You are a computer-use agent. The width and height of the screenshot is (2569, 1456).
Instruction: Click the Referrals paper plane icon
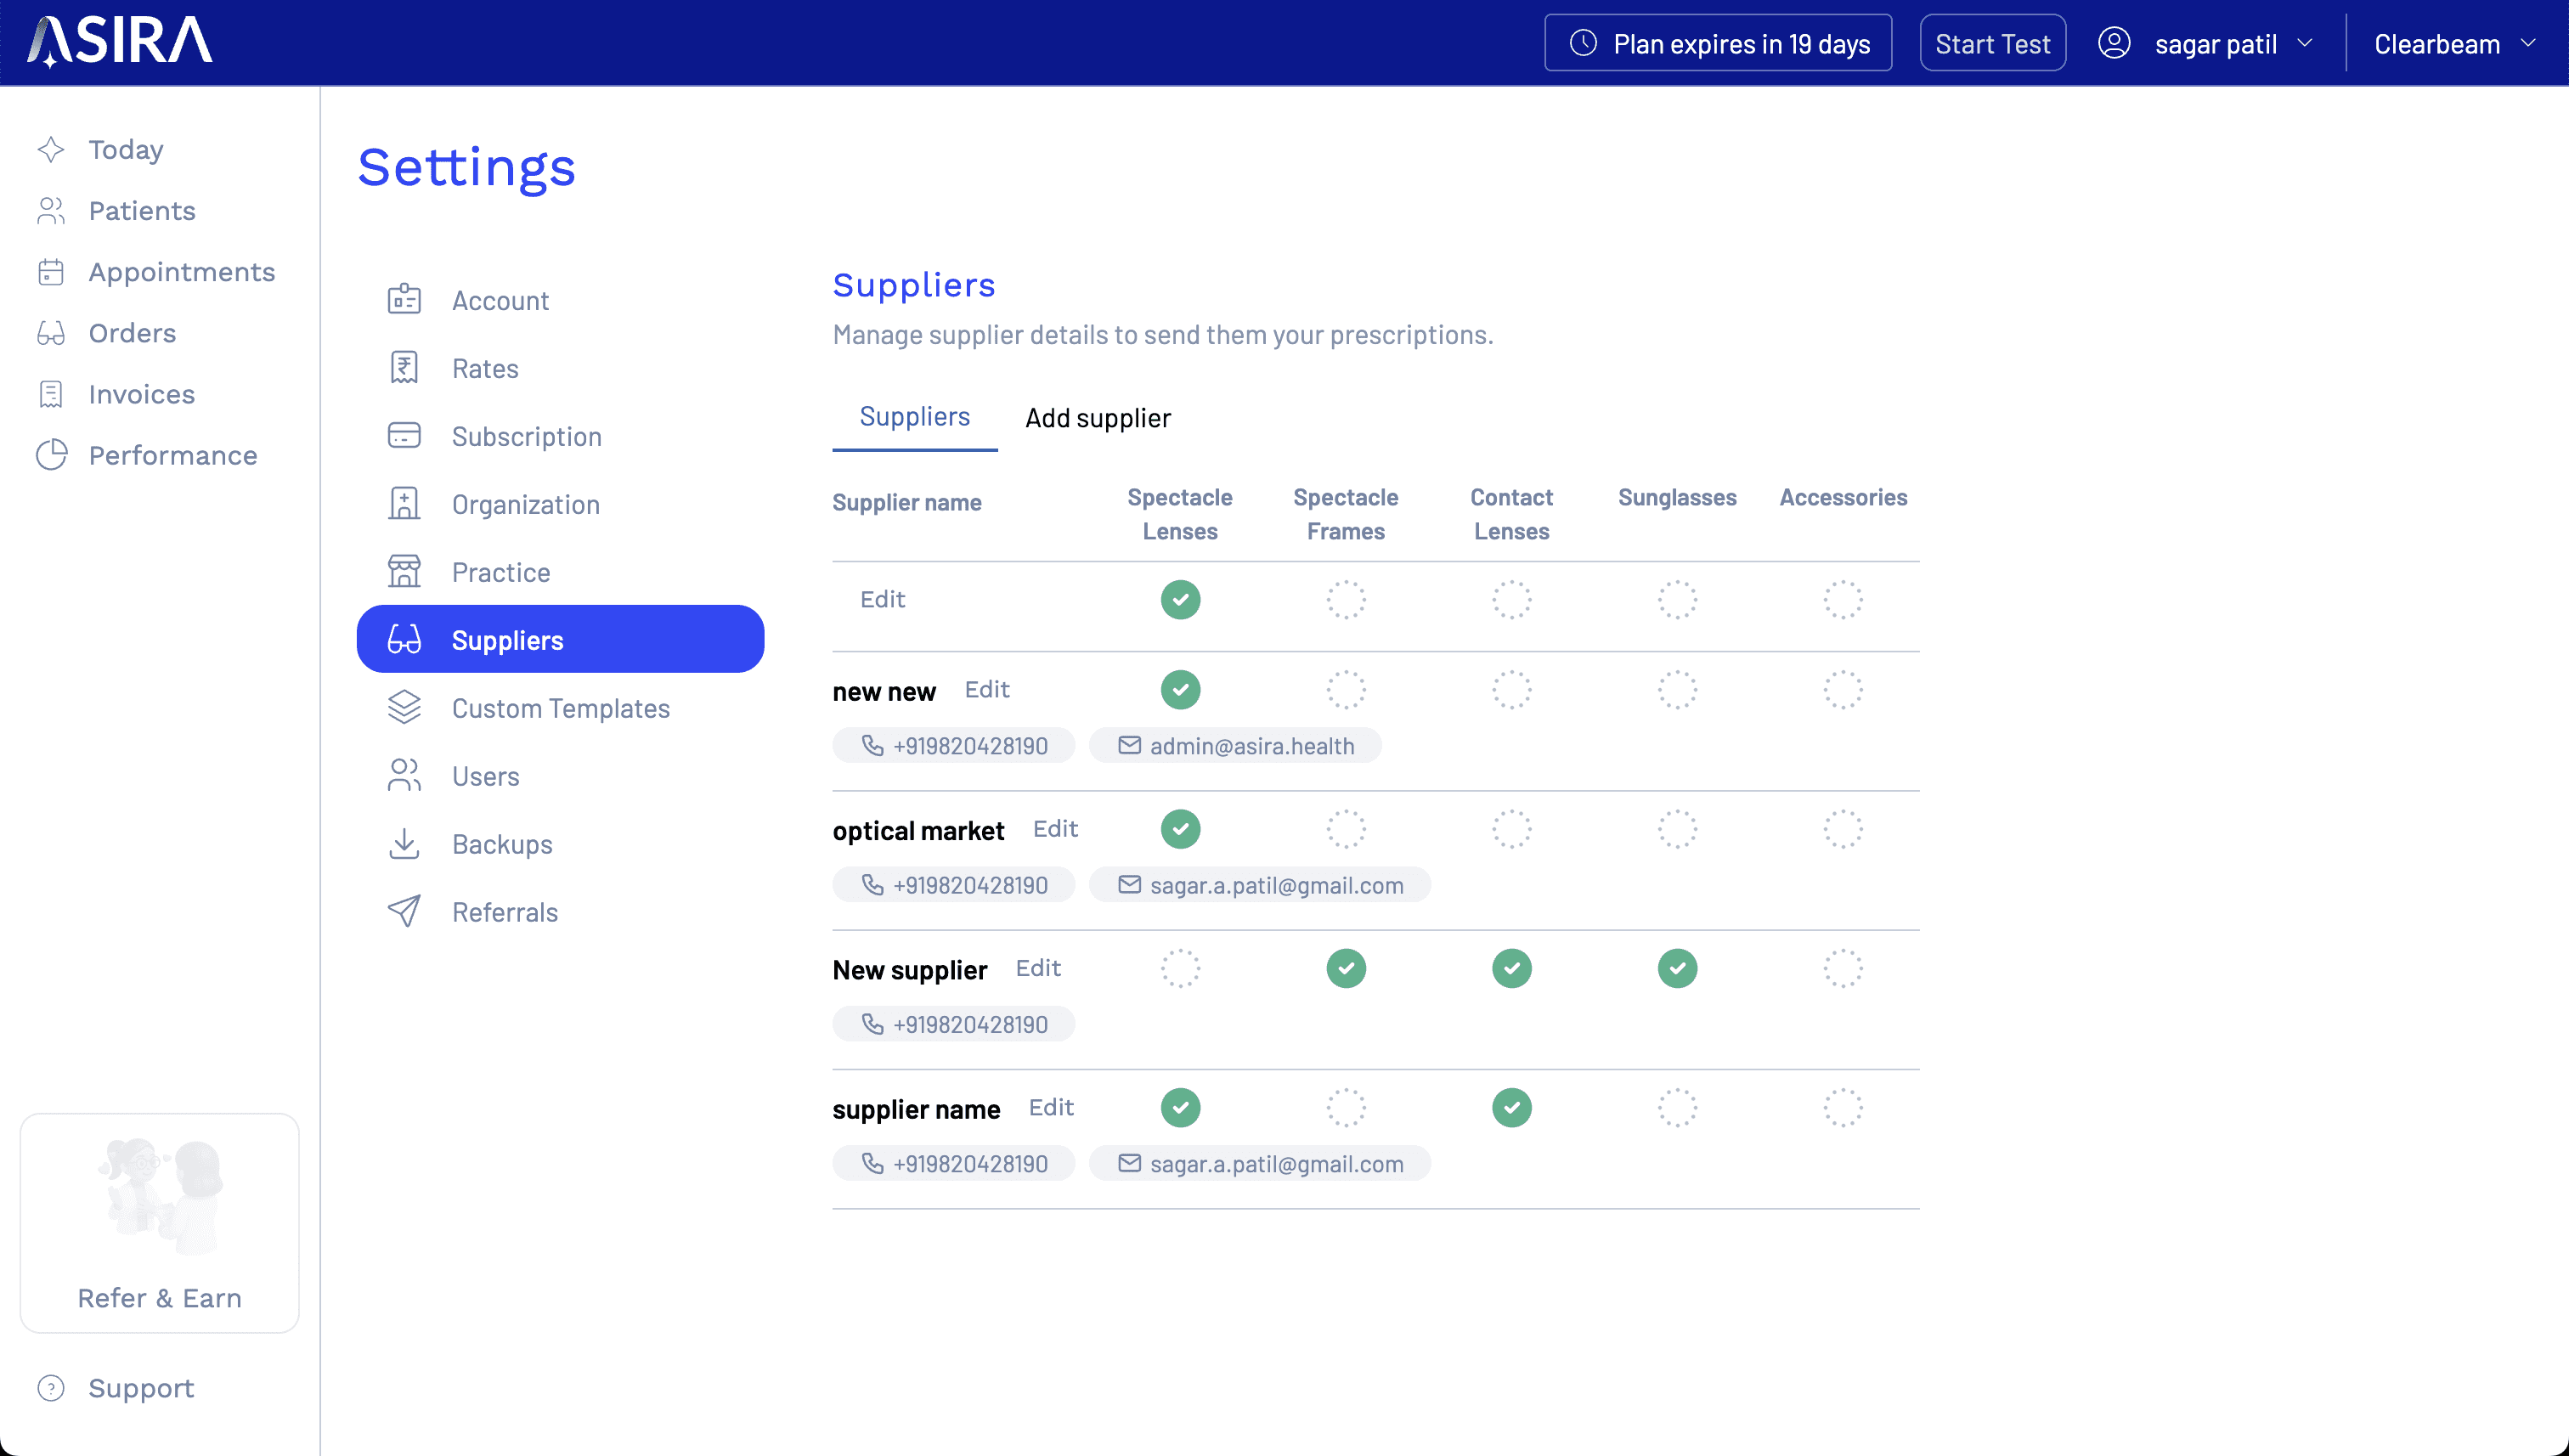(x=404, y=912)
